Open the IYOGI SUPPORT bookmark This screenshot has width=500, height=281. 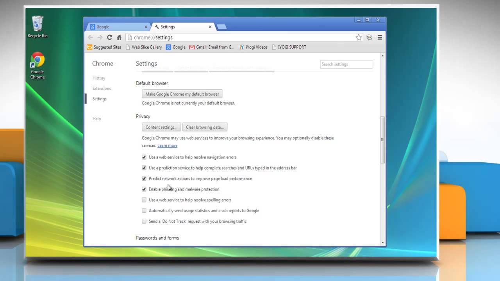(289, 47)
